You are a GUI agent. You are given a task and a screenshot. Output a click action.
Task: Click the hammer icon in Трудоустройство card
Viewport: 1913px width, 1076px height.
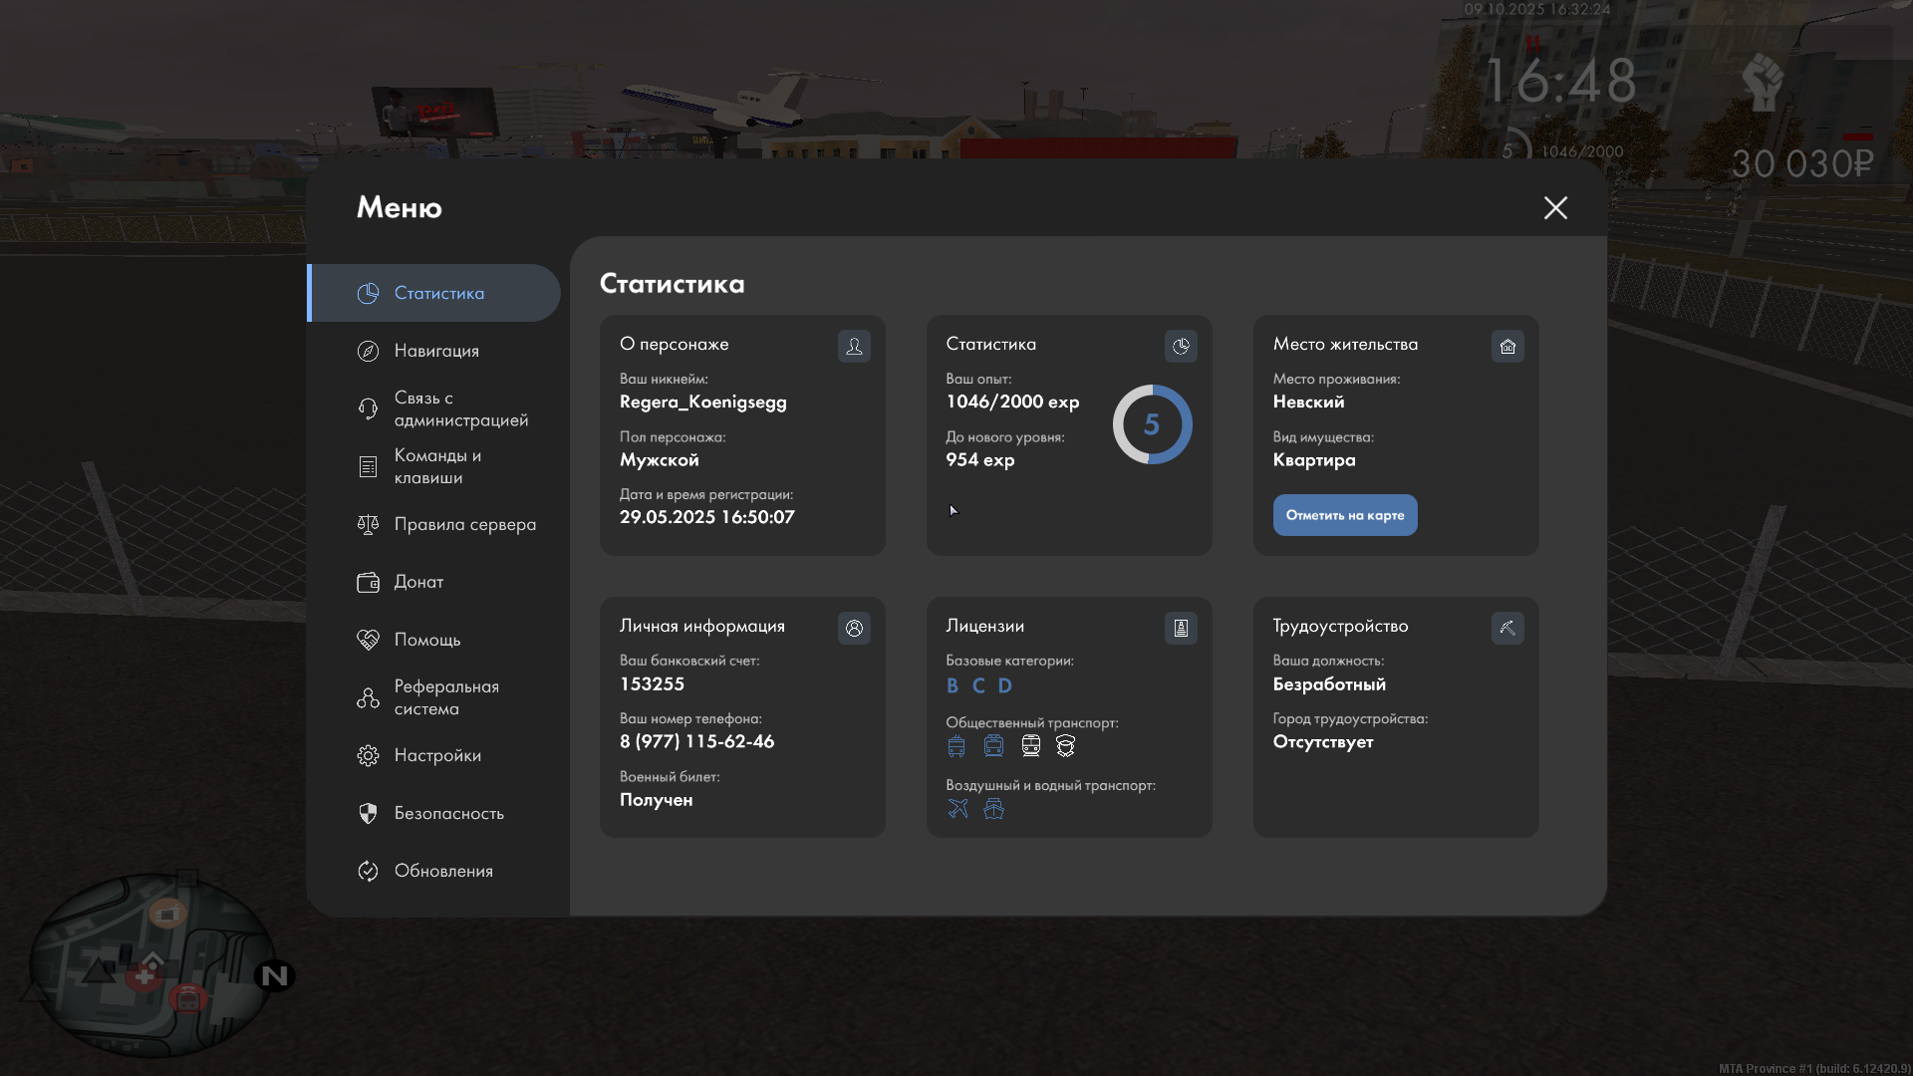point(1507,628)
